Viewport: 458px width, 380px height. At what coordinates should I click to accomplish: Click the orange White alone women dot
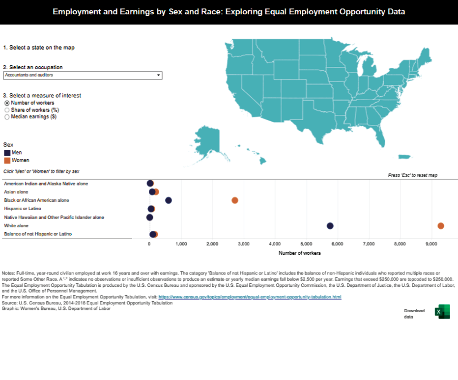pos(441,226)
